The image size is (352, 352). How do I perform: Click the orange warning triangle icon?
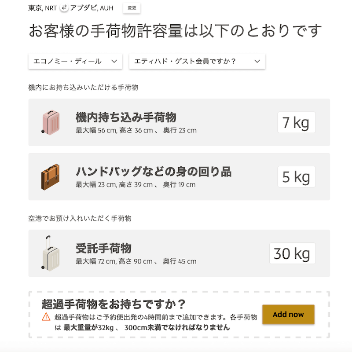(x=46, y=316)
